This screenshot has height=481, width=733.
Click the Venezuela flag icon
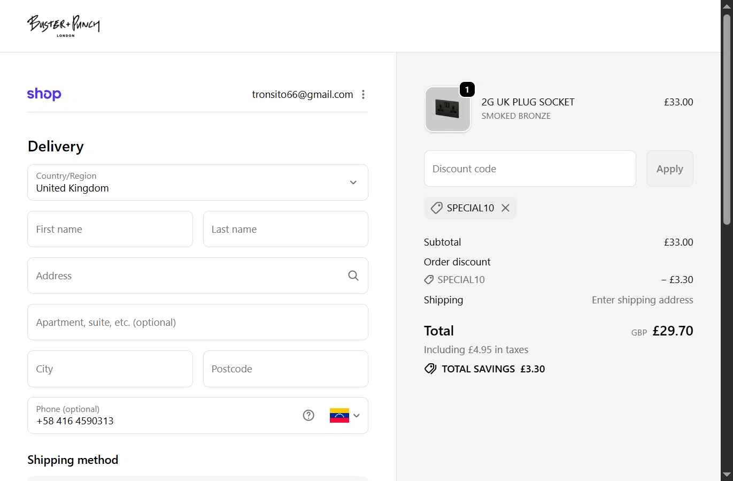click(340, 415)
